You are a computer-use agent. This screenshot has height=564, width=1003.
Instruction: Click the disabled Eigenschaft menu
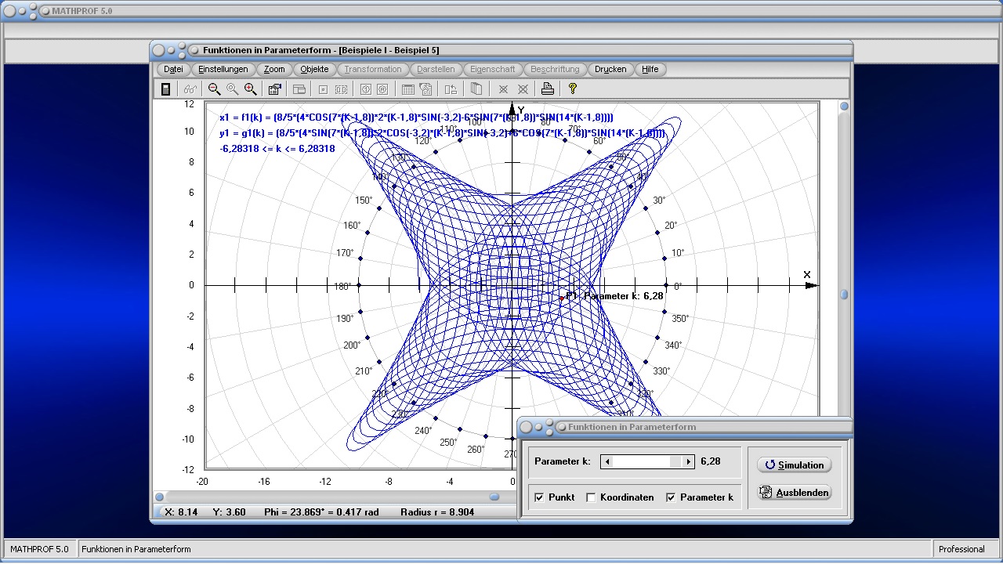click(493, 69)
